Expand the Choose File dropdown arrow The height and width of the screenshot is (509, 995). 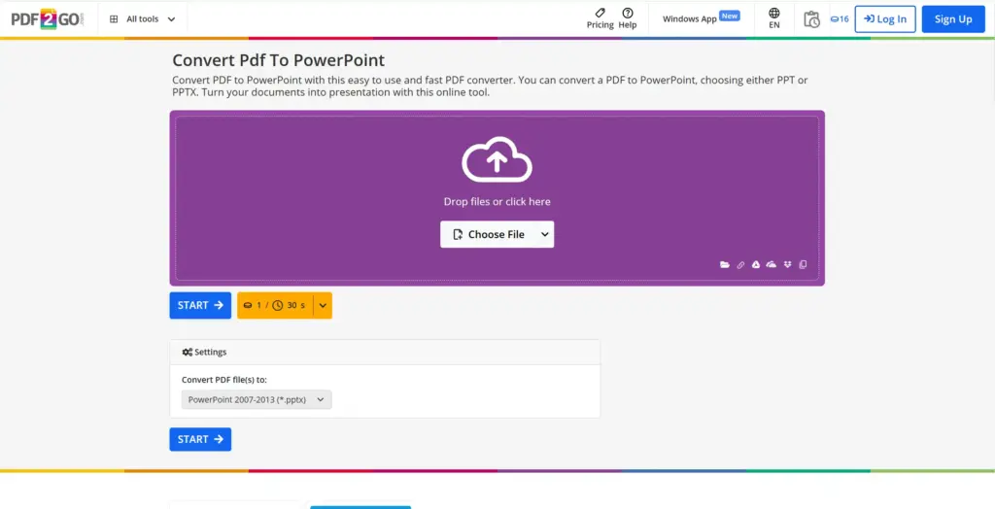[545, 234]
